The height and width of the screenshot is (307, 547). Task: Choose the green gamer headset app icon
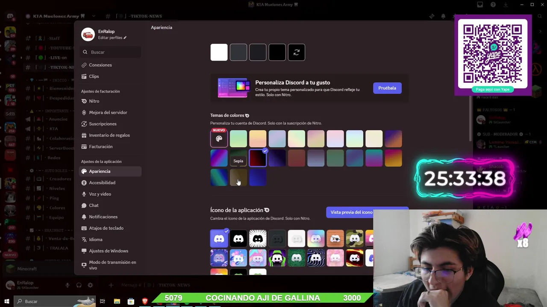277,258
